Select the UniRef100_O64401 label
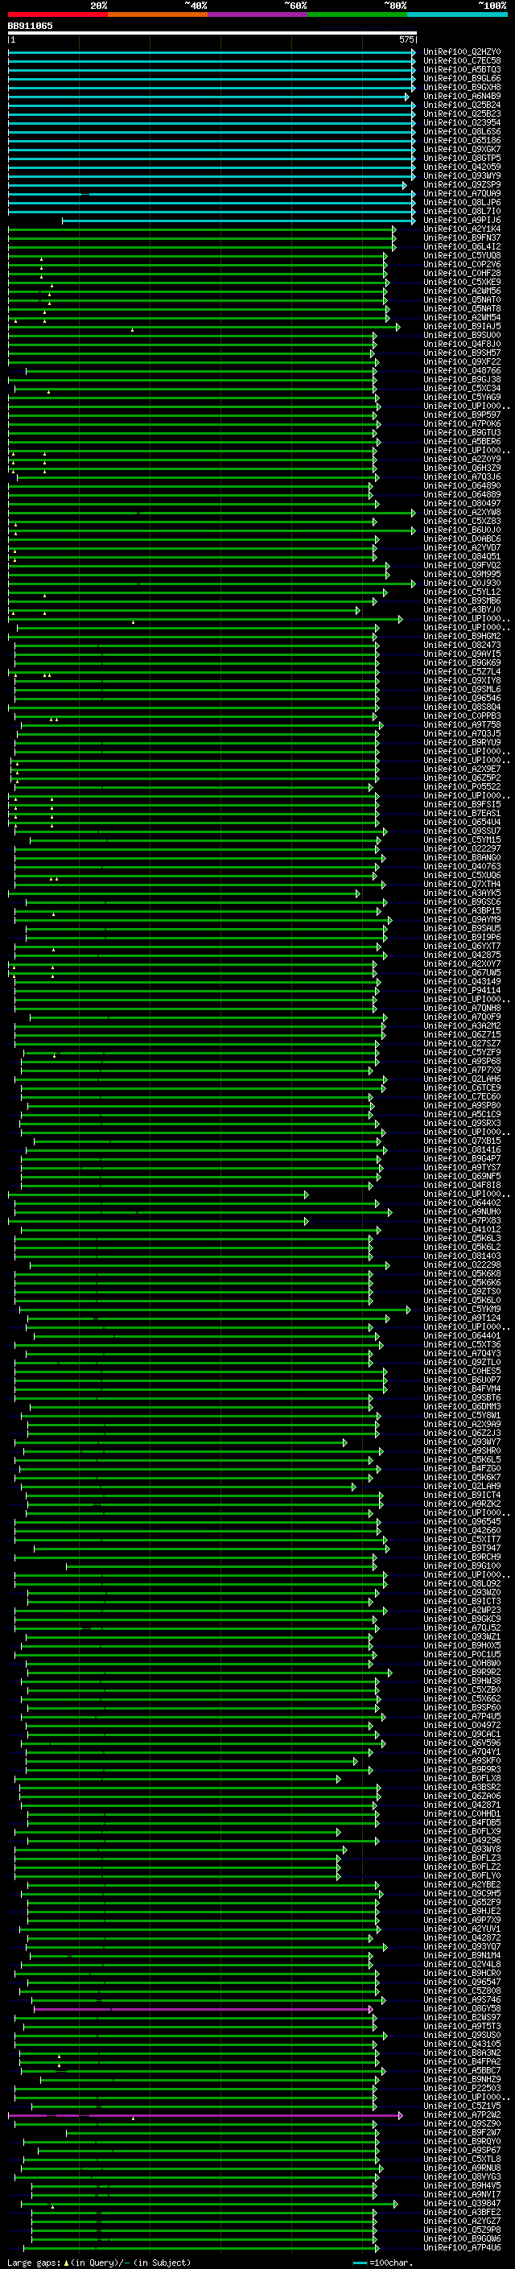The image size is (515, 2269). pyautogui.click(x=462, y=1335)
